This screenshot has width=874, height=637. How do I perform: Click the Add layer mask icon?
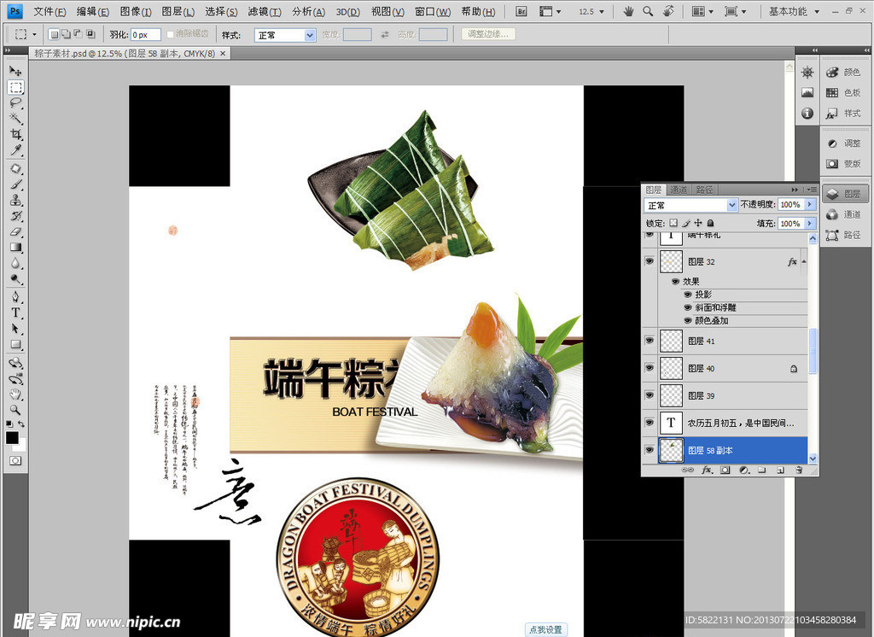coord(724,469)
